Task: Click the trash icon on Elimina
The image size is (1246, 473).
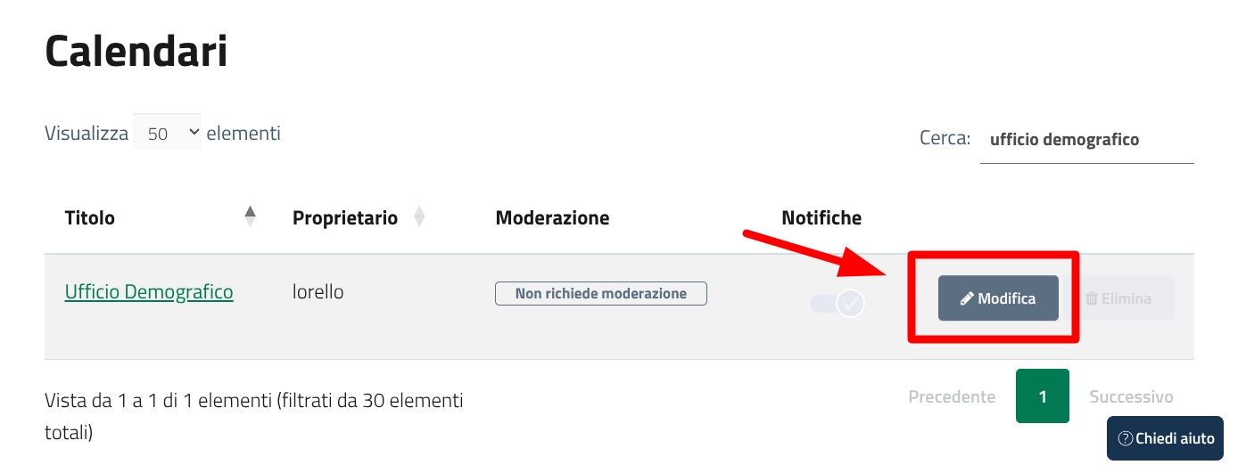Action: 1091,299
